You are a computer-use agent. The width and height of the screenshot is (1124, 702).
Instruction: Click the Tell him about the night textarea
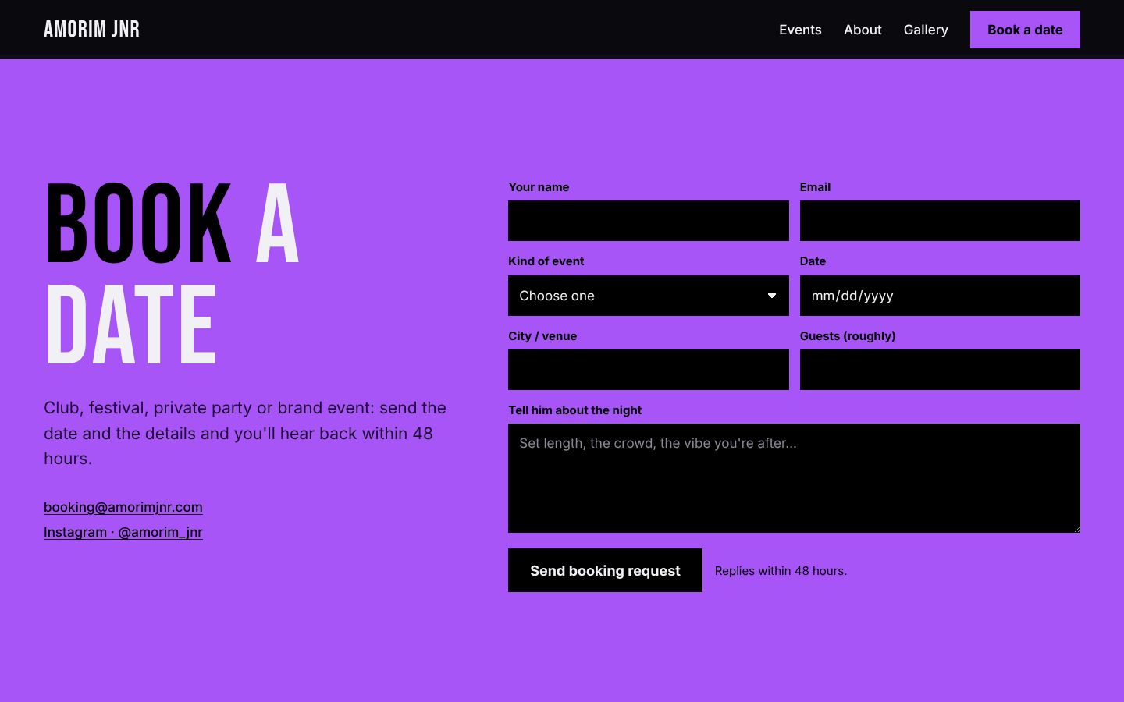pos(794,478)
